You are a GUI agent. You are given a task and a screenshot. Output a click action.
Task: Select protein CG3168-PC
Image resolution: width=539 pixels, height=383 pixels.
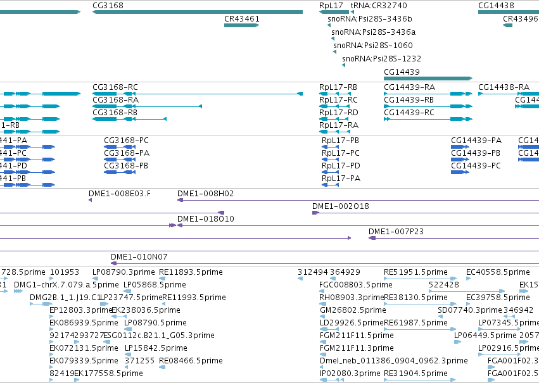point(120,147)
